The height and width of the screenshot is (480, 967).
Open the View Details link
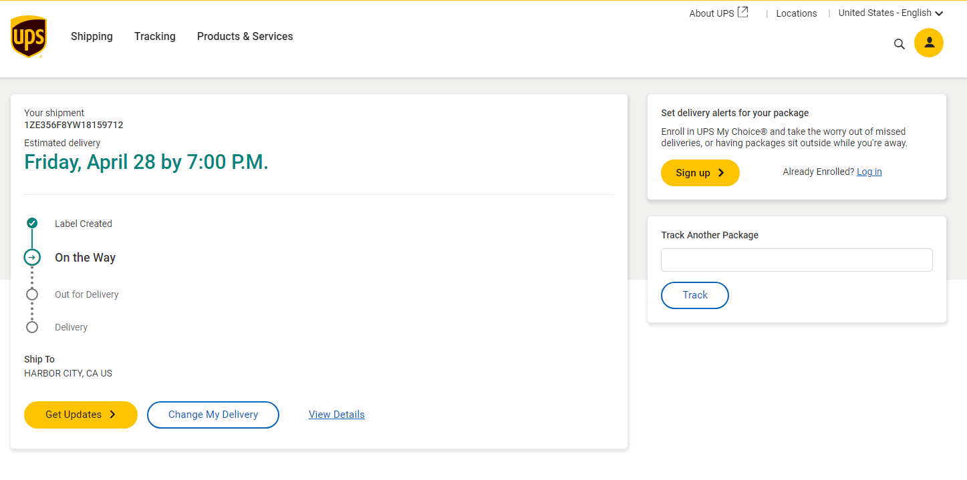pos(336,415)
